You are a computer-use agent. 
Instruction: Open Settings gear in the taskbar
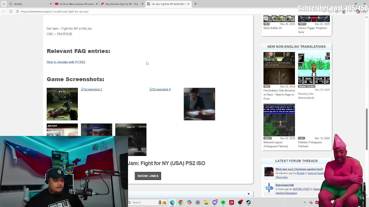point(198,202)
